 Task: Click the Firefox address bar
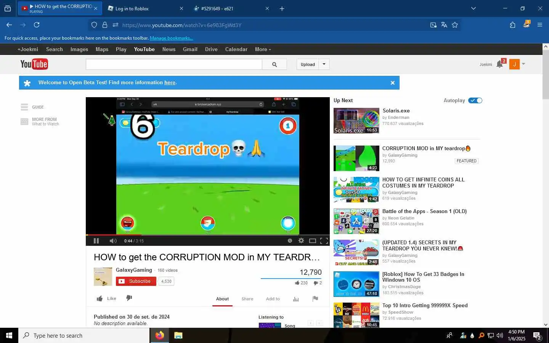pyautogui.click(x=274, y=25)
